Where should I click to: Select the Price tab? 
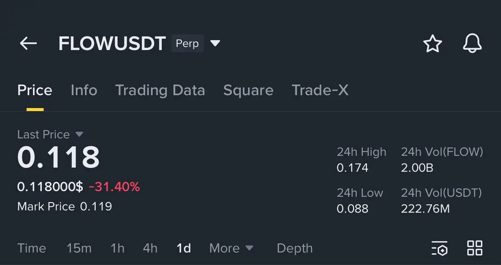[35, 90]
